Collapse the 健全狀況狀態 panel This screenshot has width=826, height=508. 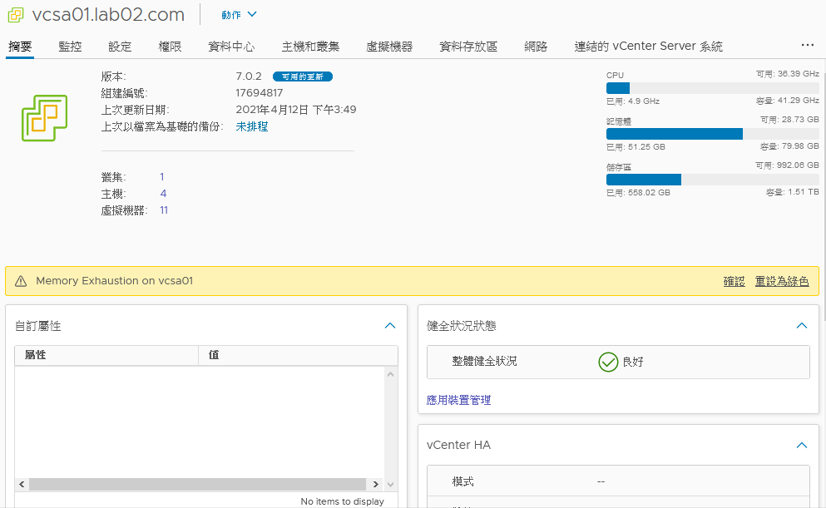[x=801, y=325]
